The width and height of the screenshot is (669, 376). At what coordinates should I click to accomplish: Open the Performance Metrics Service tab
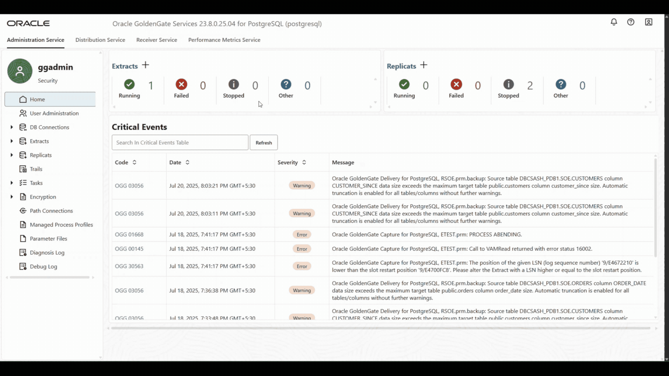[x=224, y=40]
